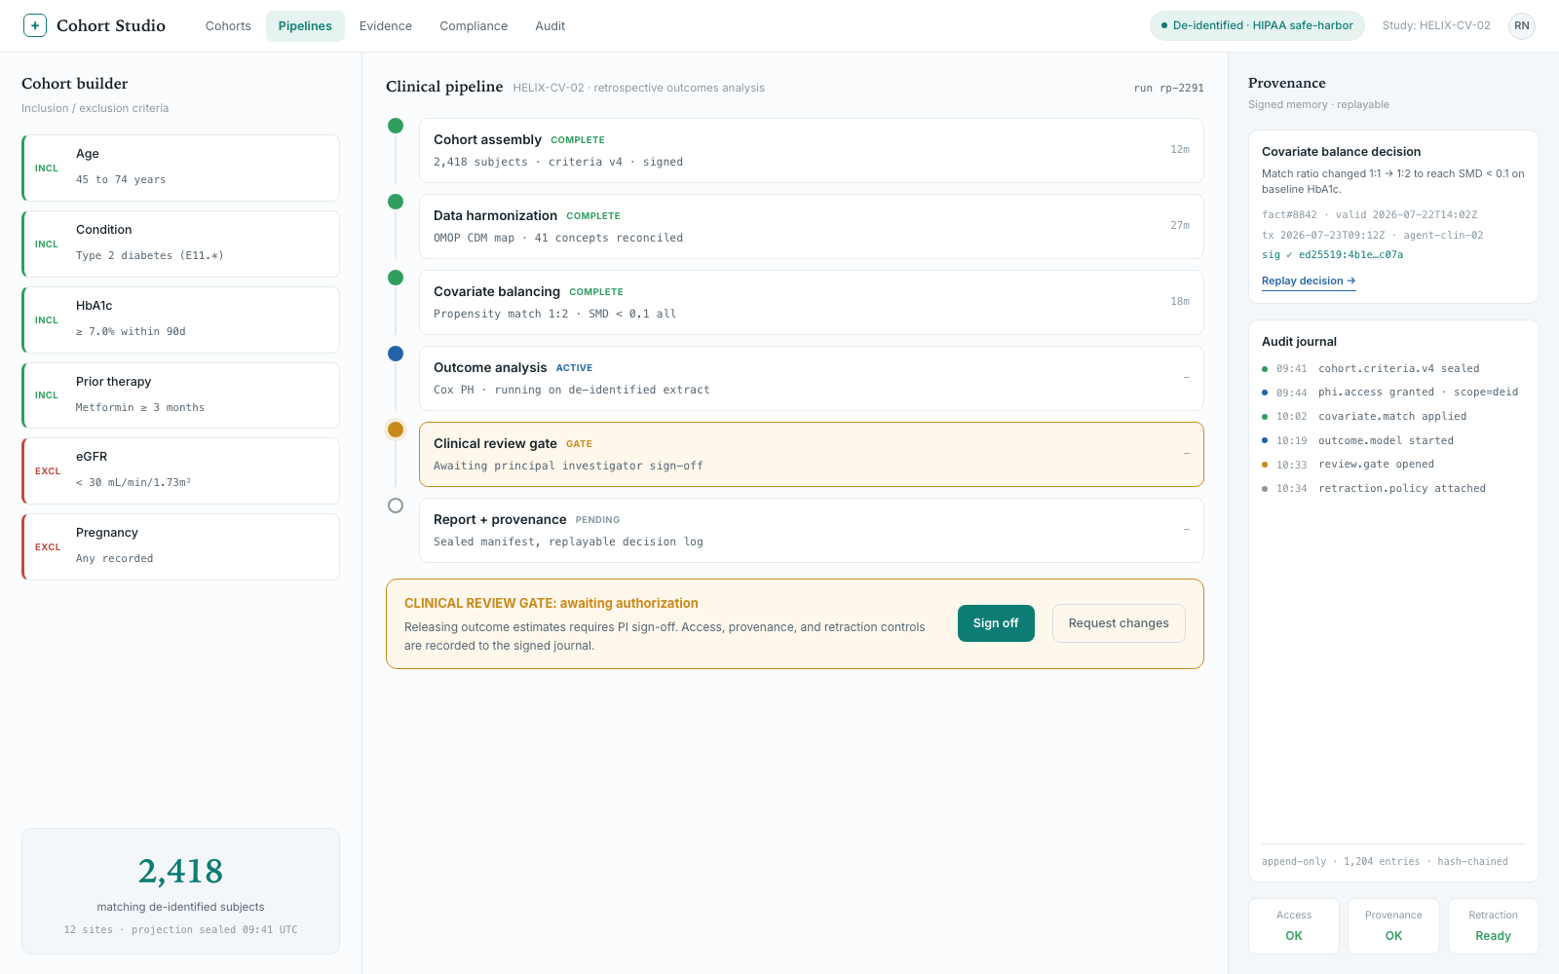Click the 27m duration on Data harmonization

click(1180, 226)
